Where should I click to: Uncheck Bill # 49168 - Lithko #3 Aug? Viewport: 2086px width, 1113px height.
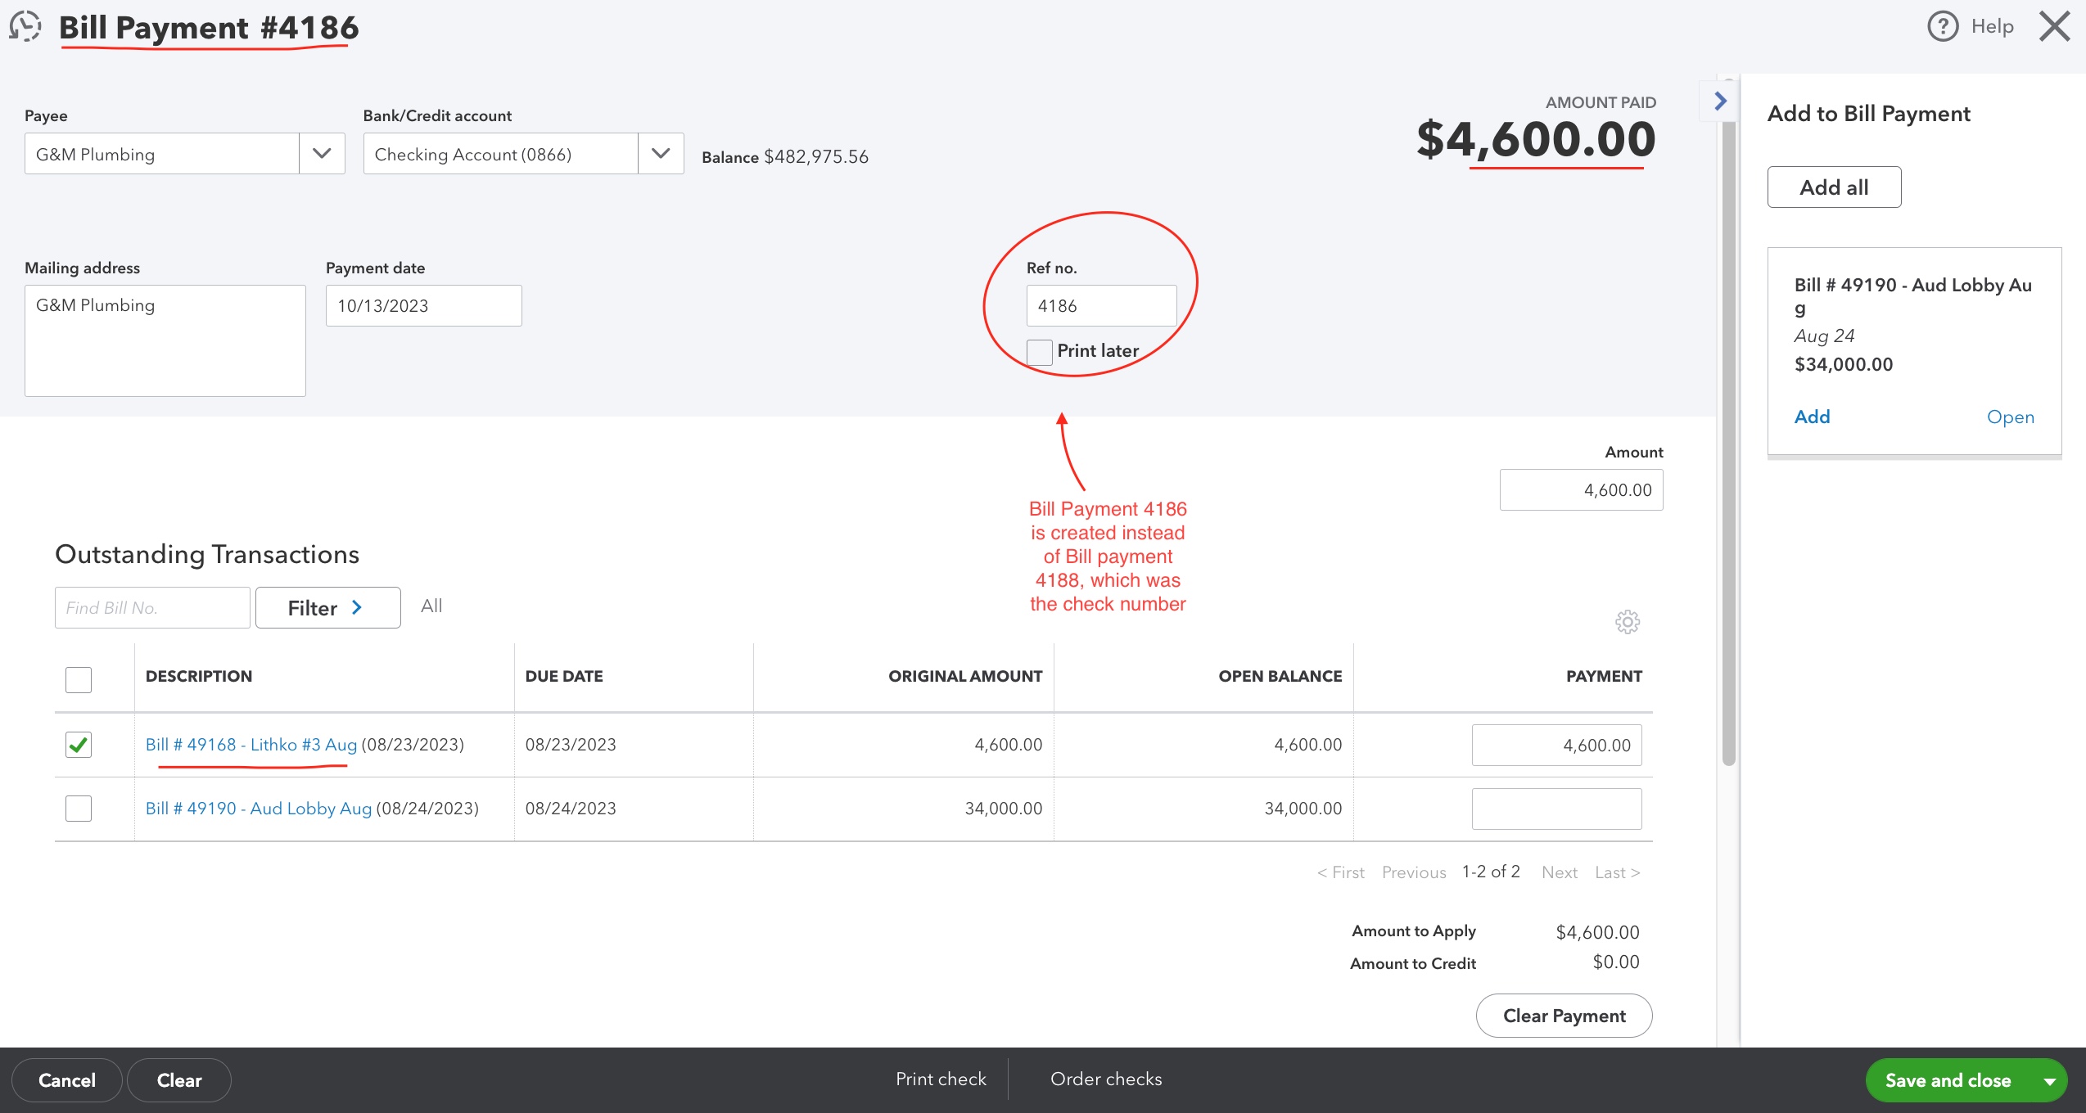[x=78, y=745]
